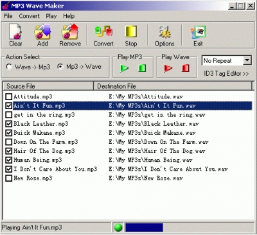The height and width of the screenshot is (235, 257).
Task: Open the Convert menu
Action: (x=29, y=16)
